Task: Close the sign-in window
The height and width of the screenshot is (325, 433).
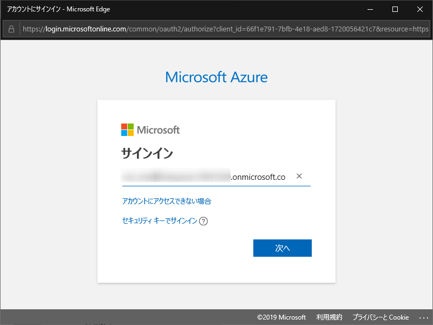Action: 420,9
